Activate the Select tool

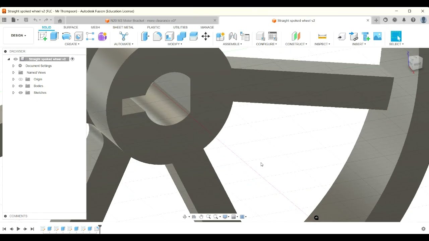point(396,36)
